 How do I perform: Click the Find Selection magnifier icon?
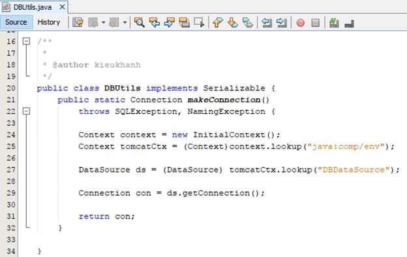click(139, 23)
